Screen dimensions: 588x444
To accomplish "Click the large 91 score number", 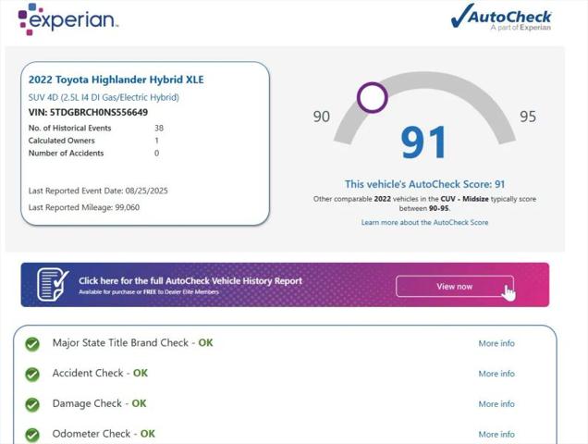I will tap(423, 143).
